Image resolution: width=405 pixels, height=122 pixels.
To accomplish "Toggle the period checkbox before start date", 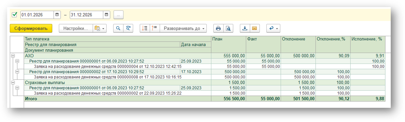I will coord(15,15).
